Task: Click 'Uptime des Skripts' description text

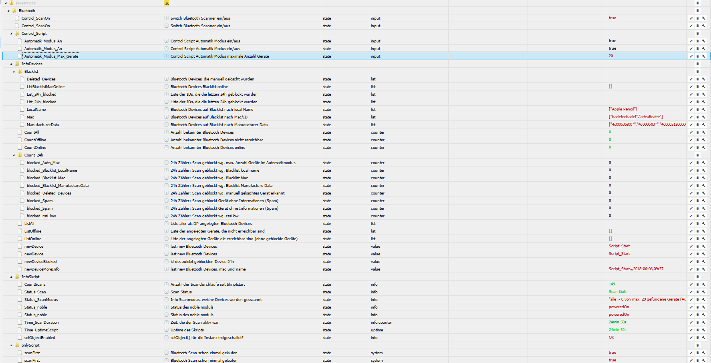Action: [x=187, y=330]
